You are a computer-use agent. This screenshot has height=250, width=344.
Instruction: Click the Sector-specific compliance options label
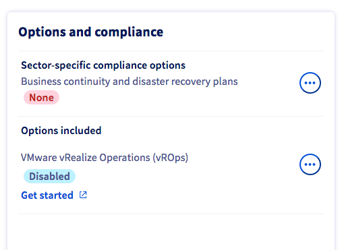(x=103, y=65)
